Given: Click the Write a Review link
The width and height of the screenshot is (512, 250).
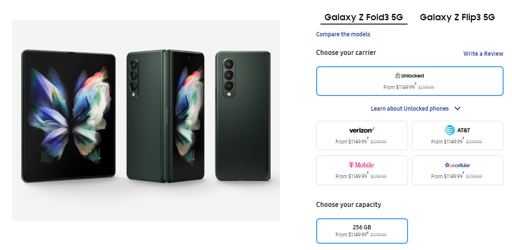Looking at the screenshot, I should (483, 54).
